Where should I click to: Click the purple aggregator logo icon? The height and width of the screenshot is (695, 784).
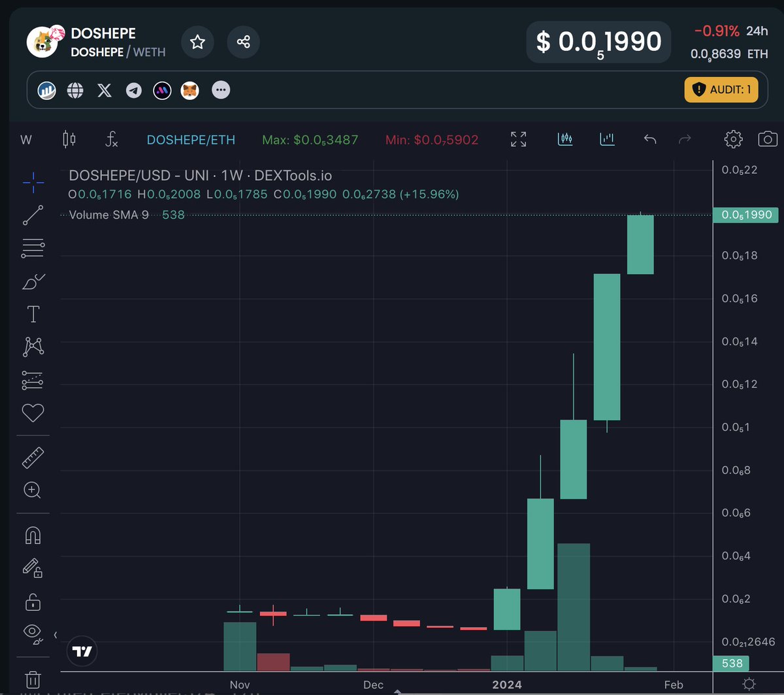pyautogui.click(x=162, y=90)
